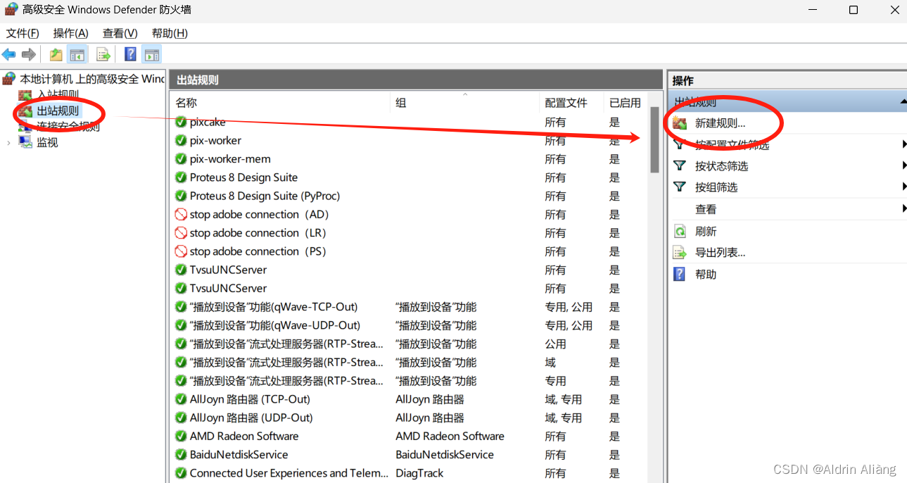Open the 查看(V) menu
907x483 pixels.
pos(120,33)
